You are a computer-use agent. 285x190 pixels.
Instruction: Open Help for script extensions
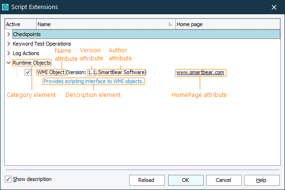(261, 180)
